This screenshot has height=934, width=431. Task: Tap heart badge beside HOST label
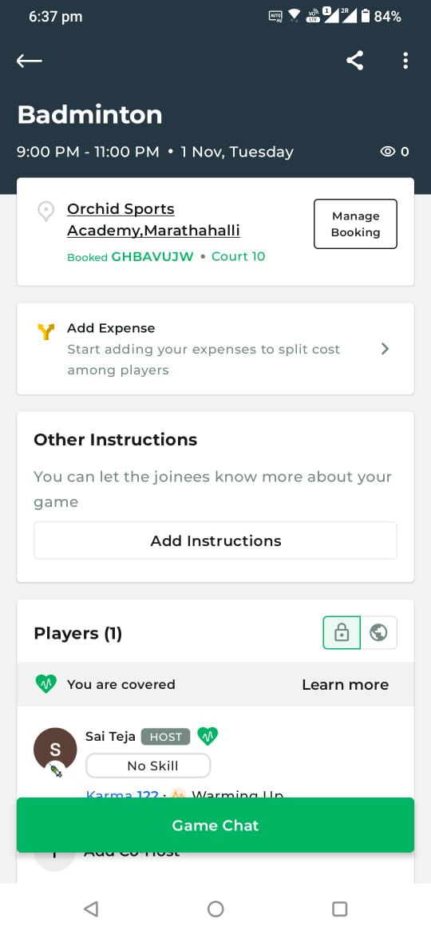point(208,737)
